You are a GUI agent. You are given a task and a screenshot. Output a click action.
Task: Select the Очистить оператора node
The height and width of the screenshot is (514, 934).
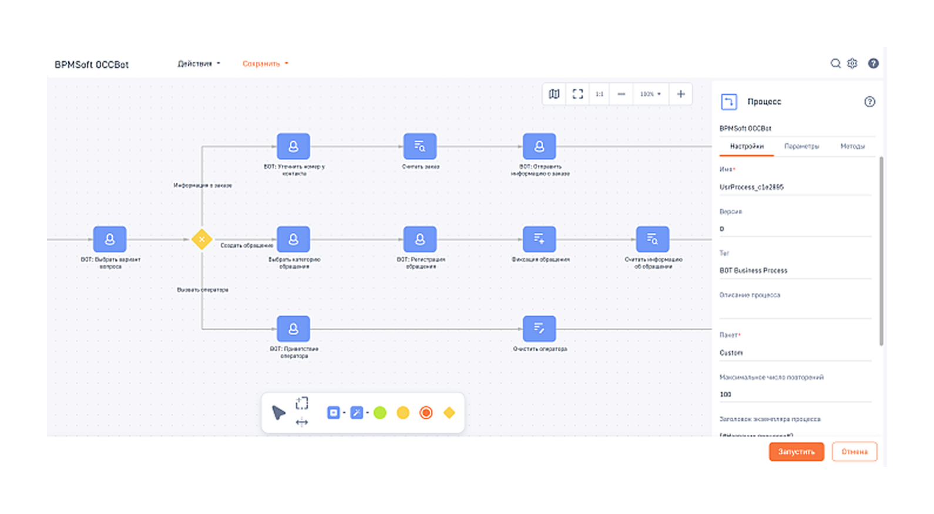coord(539,329)
